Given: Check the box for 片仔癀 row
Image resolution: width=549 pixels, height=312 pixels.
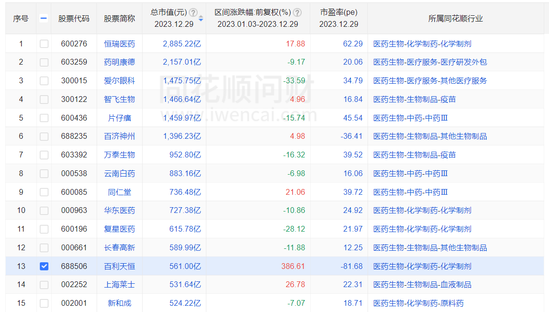Looking at the screenshot, I should (x=44, y=118).
